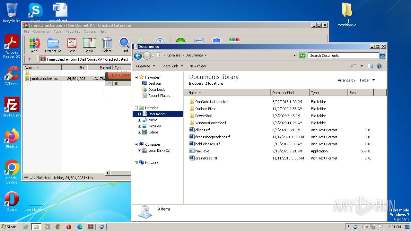Click WinRAR taskbar button

click(x=91, y=227)
